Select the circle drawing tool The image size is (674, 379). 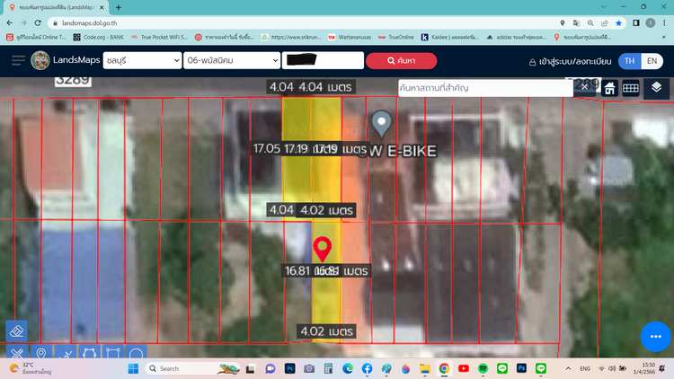[136, 354]
